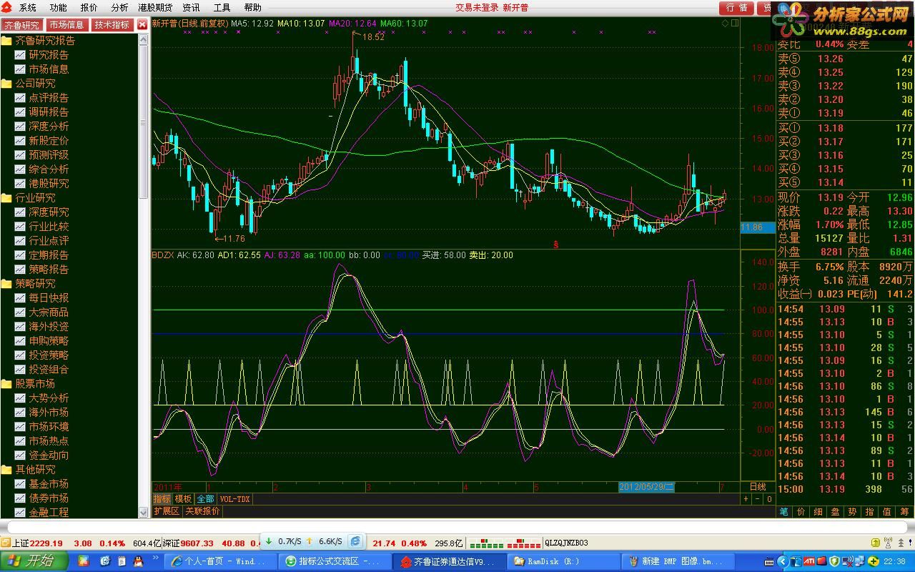This screenshot has height=572, width=915.
Task: Click the IE icon in network speed widget
Action: point(355,541)
